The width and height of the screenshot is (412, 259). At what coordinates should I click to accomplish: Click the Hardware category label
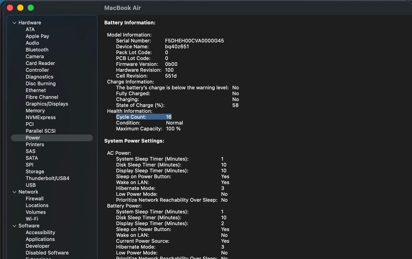tap(30, 23)
